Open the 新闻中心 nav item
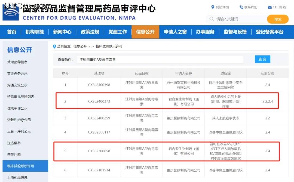The image size is (294, 182). click(x=62, y=32)
